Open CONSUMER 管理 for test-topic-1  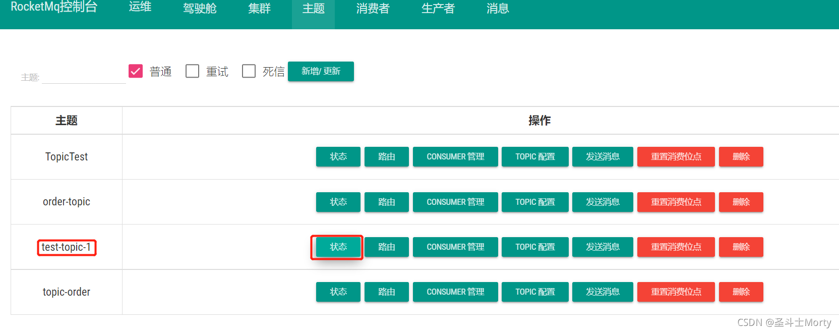click(x=455, y=247)
